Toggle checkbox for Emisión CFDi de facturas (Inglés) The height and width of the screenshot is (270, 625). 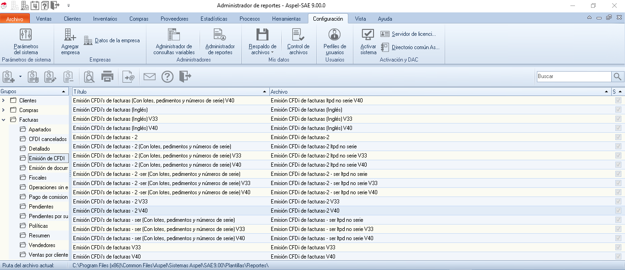(x=618, y=110)
